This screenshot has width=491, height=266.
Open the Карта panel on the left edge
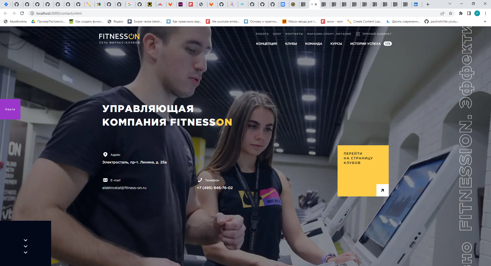click(x=10, y=109)
